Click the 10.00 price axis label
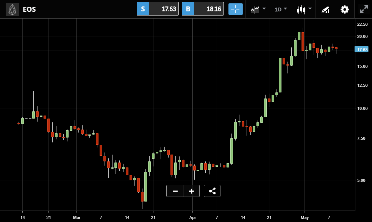 pos(362,108)
